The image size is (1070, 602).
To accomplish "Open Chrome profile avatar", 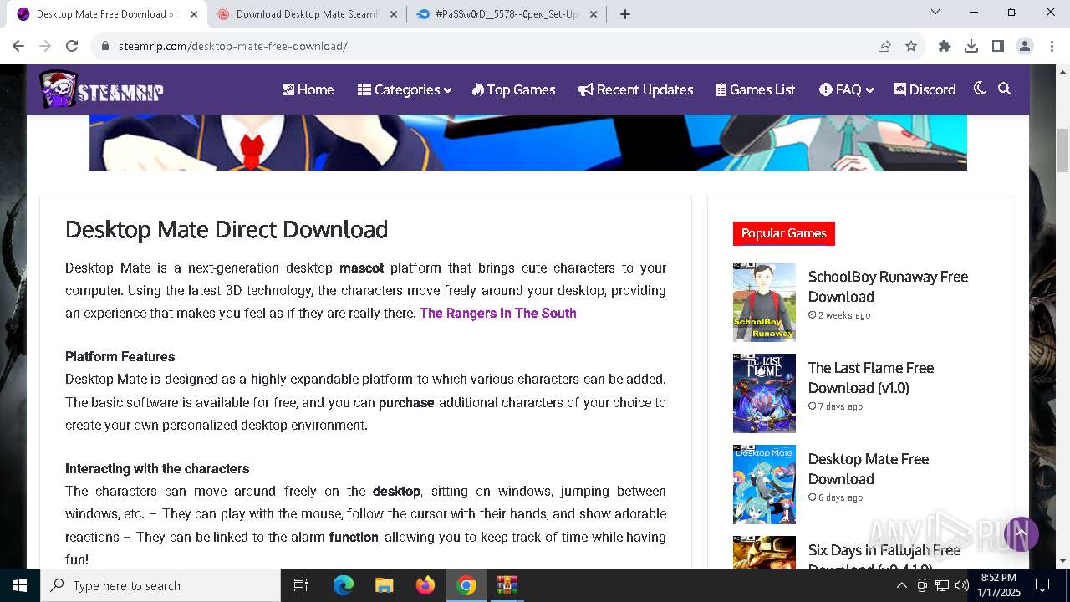I will click(1025, 46).
